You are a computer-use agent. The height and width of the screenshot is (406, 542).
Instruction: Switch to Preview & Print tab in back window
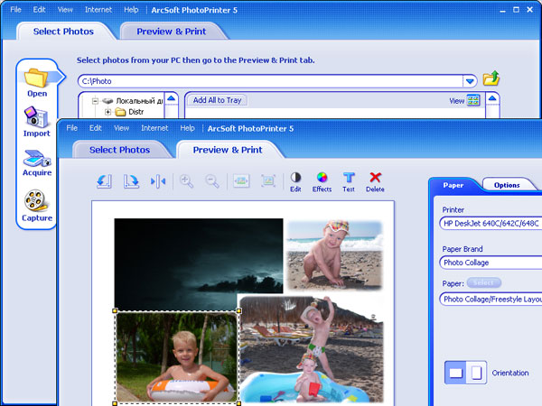point(172,32)
